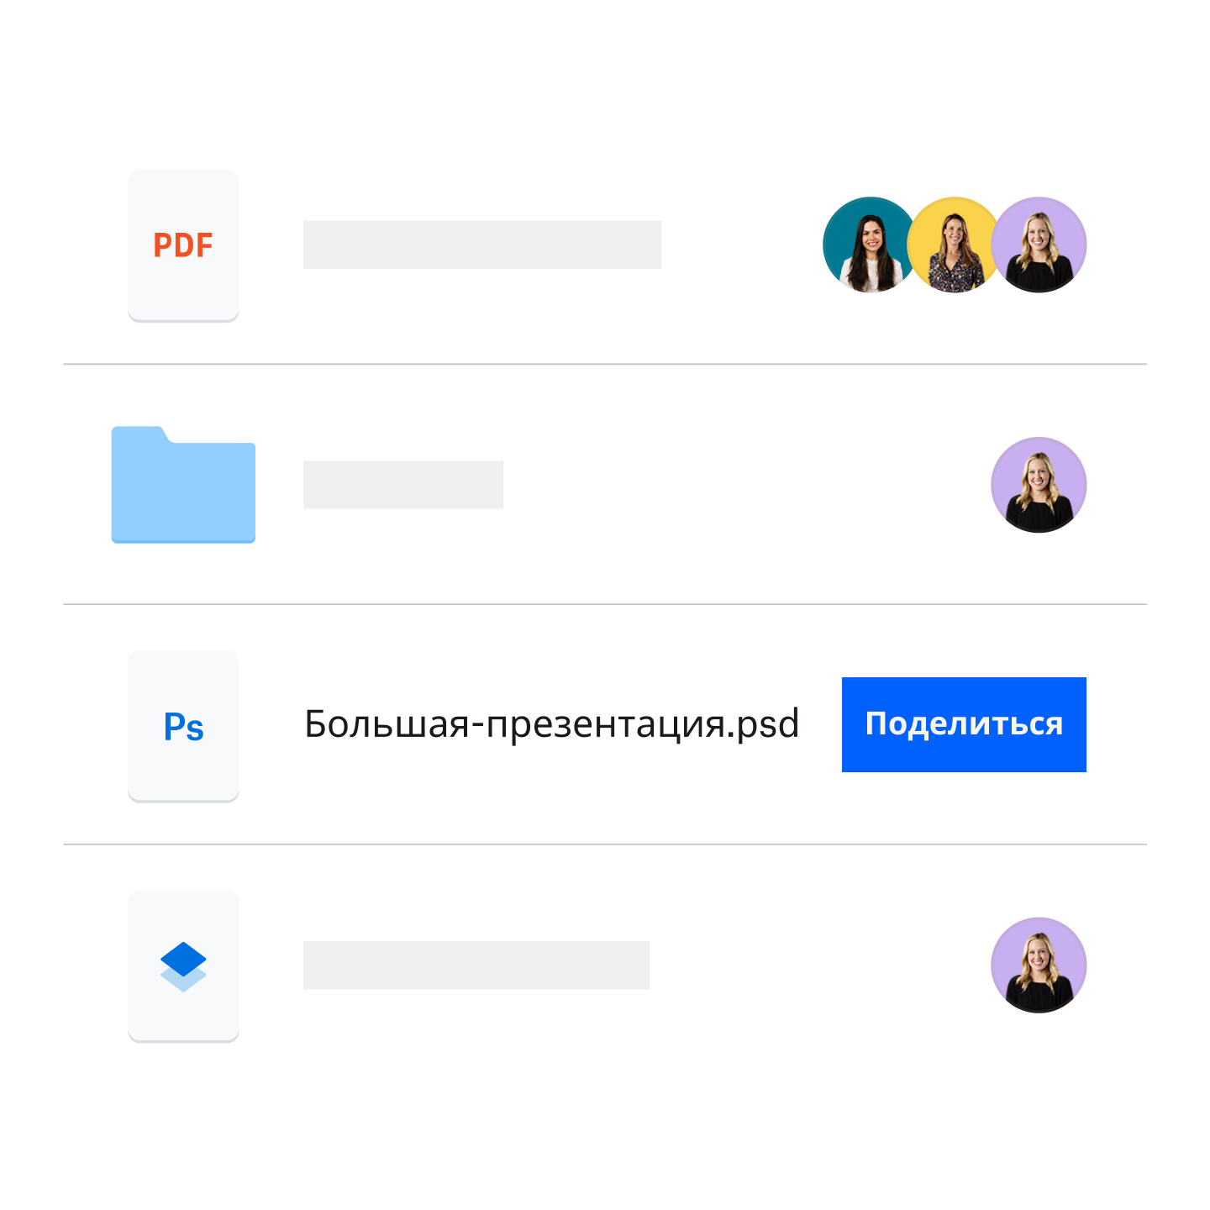Click the divider line under the folder row
This screenshot has height=1210, width=1210.
point(605,604)
